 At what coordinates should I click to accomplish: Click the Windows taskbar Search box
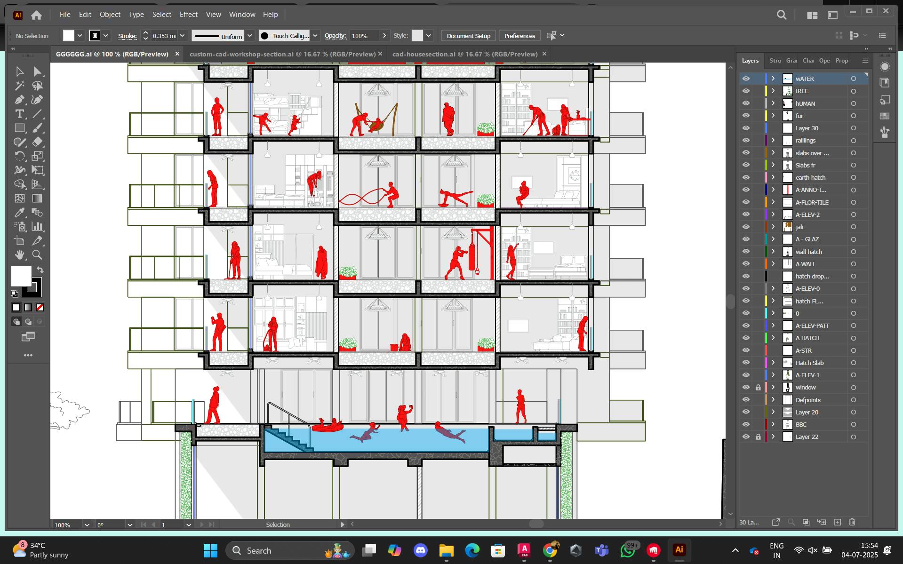point(289,550)
